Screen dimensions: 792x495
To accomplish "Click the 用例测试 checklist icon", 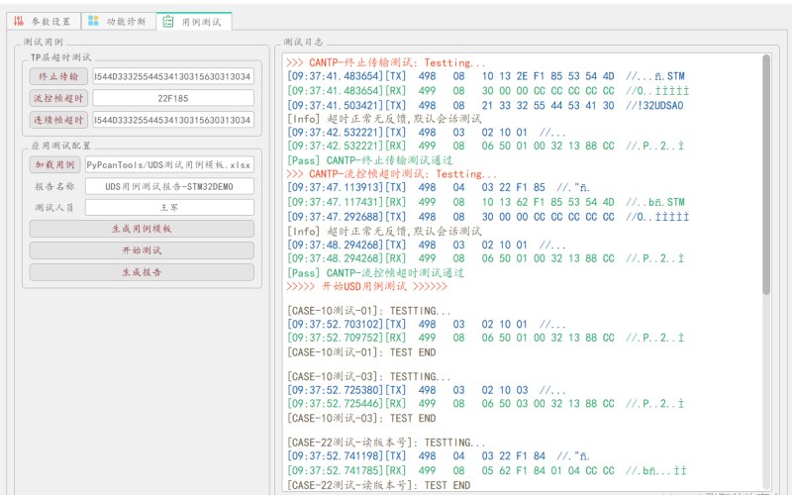I will click(168, 21).
